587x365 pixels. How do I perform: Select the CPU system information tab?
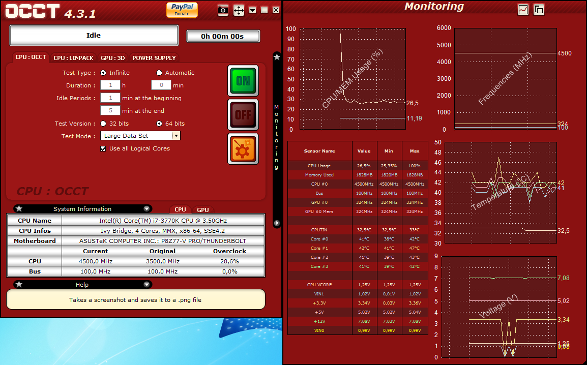(x=180, y=209)
